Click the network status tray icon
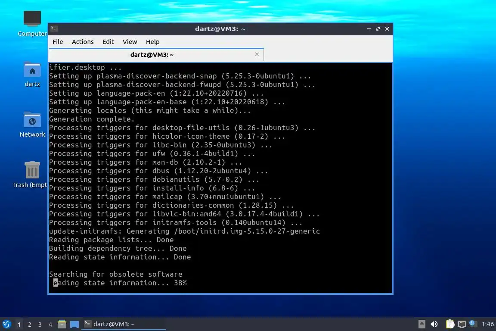Screen dimensions: 496x331 click(462, 324)
